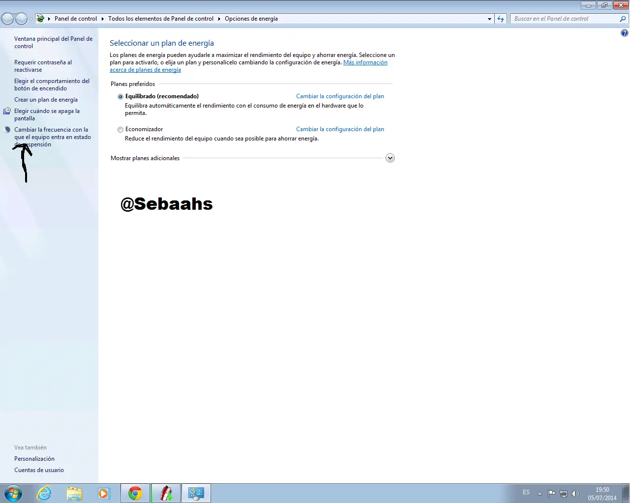The width and height of the screenshot is (630, 503).
Task: Open 'Cambiar la frecuencia con la que el equipo' link
Action: [52, 137]
